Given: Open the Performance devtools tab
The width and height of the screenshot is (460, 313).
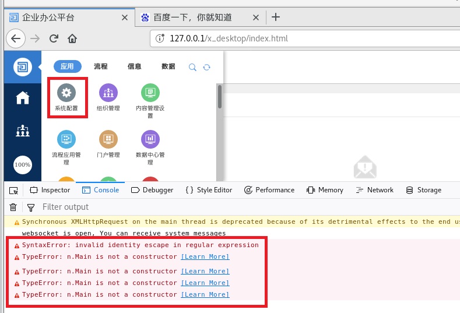Looking at the screenshot, I should [269, 190].
